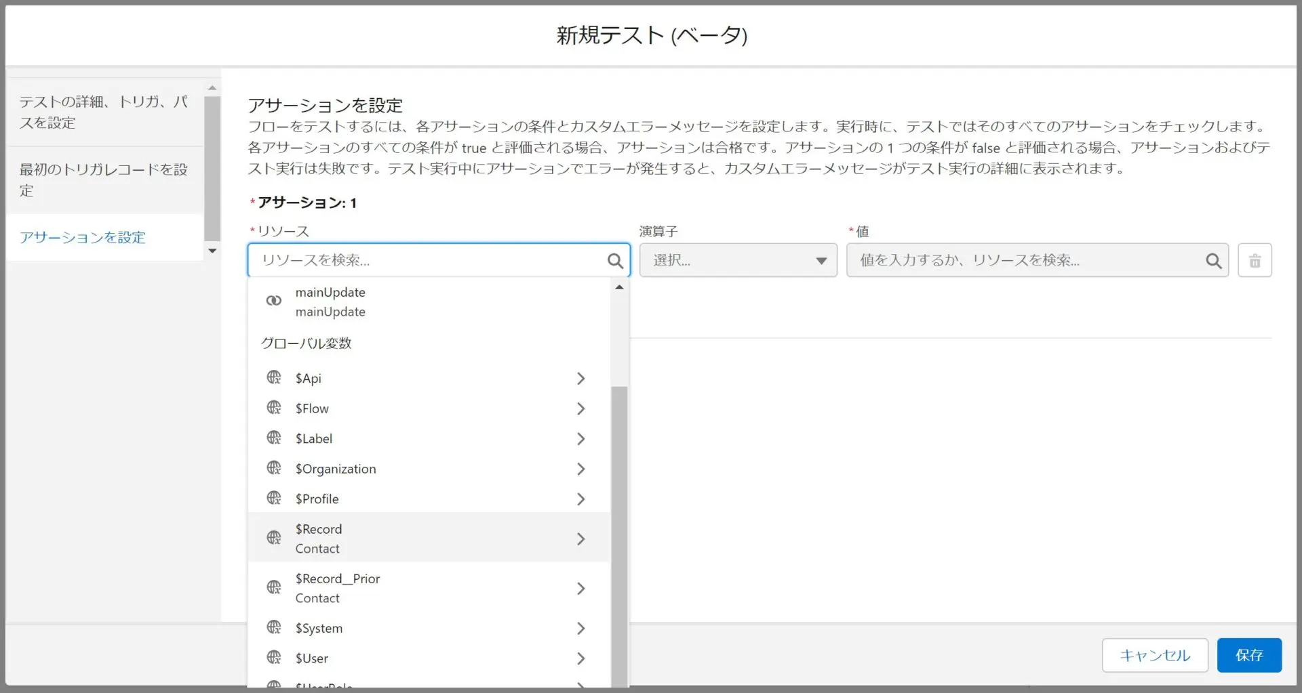
Task: Expand the $Label chevron arrow
Action: pyautogui.click(x=580, y=439)
